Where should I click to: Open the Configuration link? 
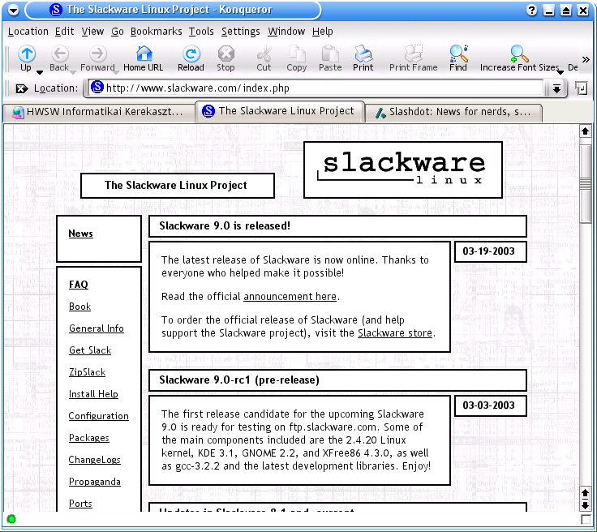coord(99,416)
